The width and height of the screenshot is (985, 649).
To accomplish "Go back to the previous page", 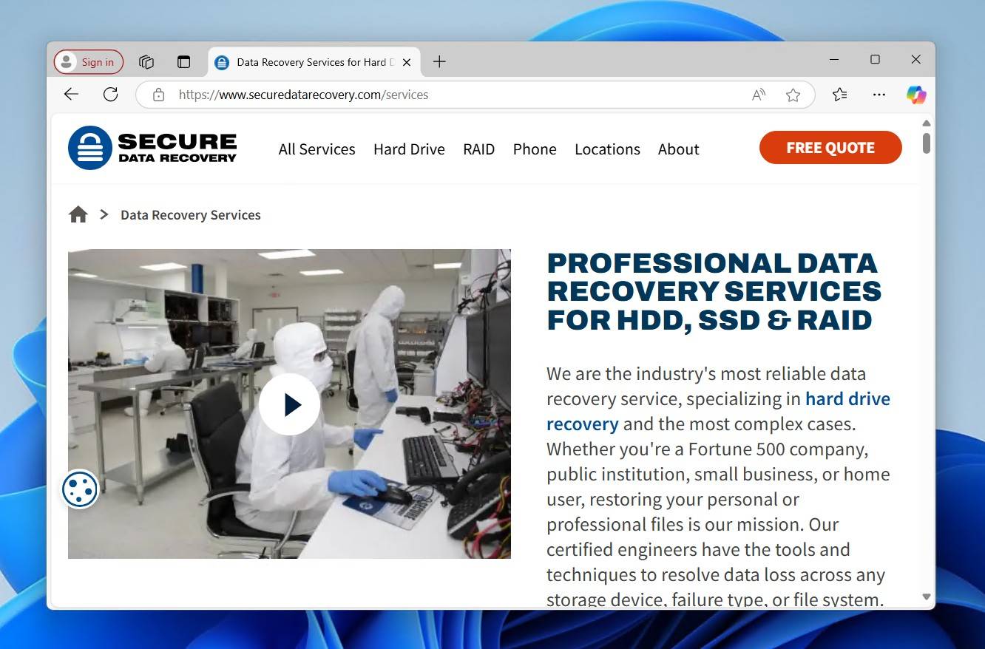I will pyautogui.click(x=71, y=95).
